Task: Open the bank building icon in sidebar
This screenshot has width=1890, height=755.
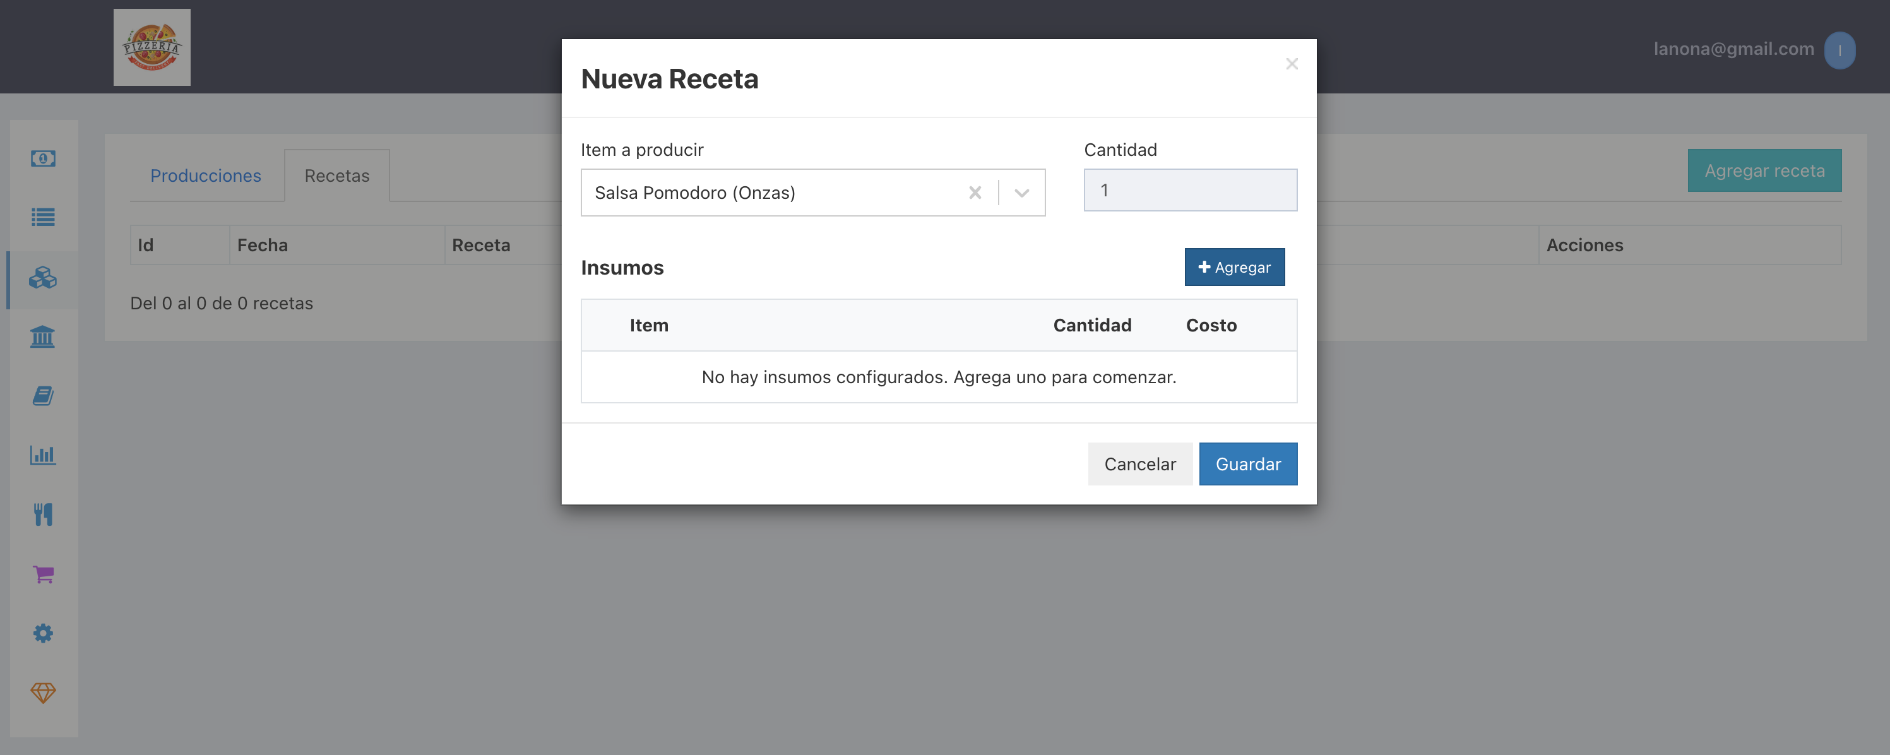Action: point(44,336)
